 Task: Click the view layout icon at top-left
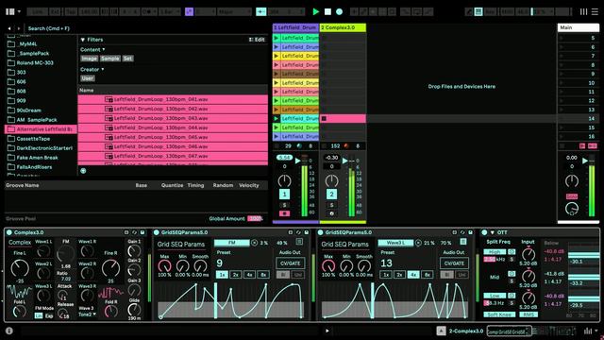pos(9,11)
